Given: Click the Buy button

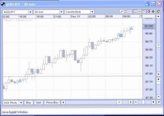Looking at the screenshot, I should [x=29, y=103].
